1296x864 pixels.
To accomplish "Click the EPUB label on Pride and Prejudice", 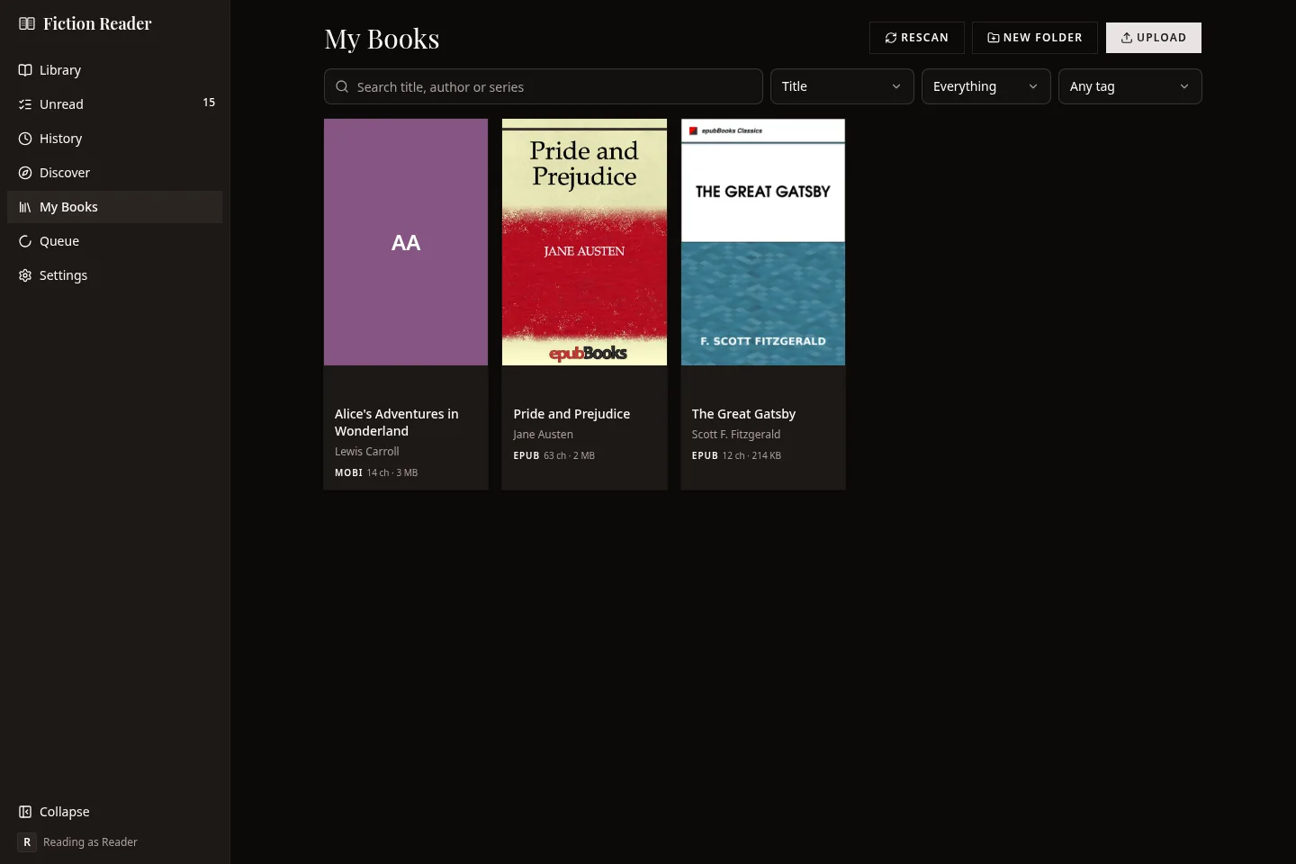I will [x=526, y=455].
